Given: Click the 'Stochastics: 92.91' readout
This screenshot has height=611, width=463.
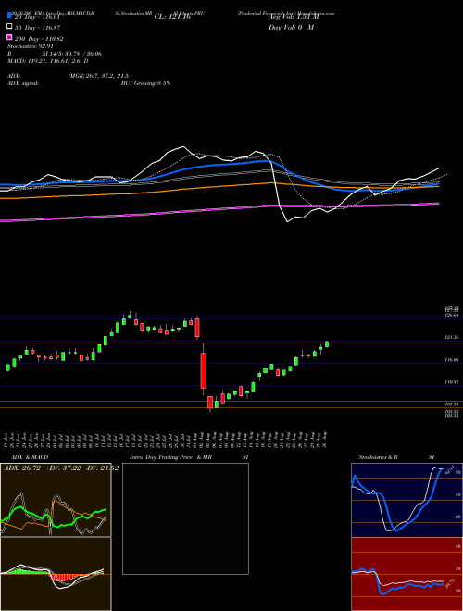Looking at the screenshot, I should 31,46.
